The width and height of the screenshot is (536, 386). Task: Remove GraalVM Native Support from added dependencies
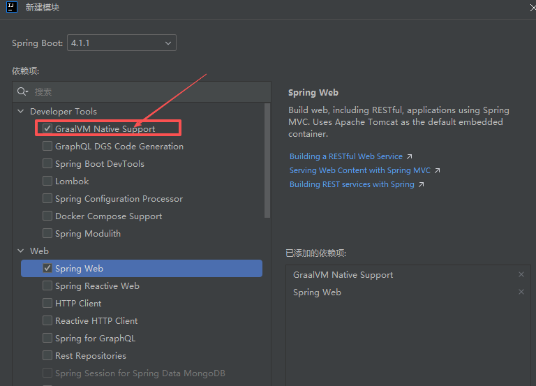coord(521,274)
